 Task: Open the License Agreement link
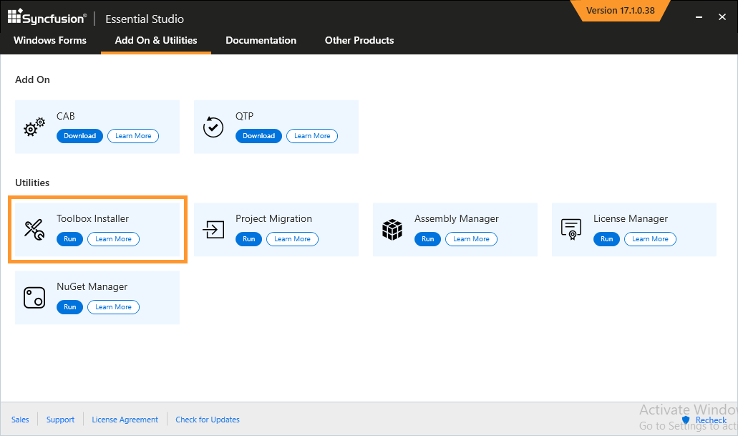125,420
